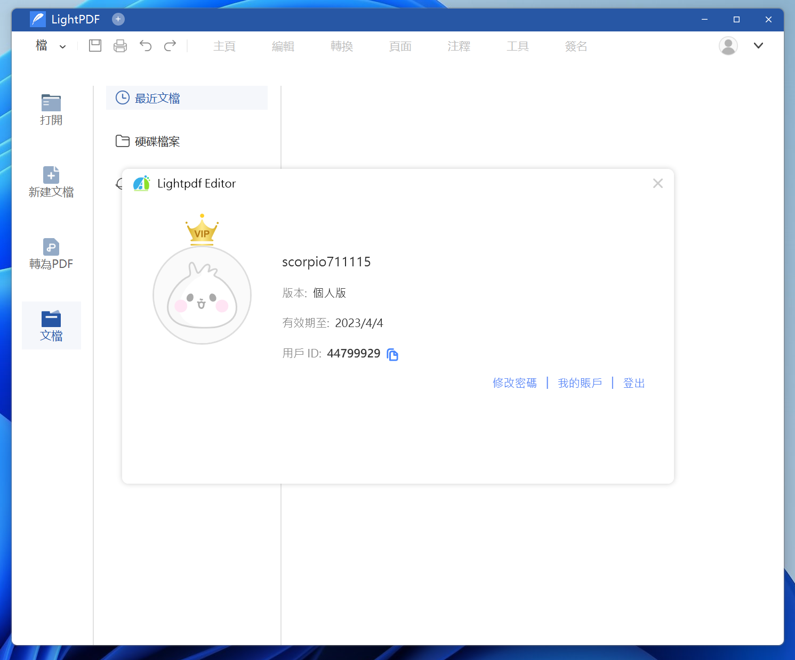Switch to the 頁面 tab
The height and width of the screenshot is (660, 795).
pyautogui.click(x=400, y=46)
